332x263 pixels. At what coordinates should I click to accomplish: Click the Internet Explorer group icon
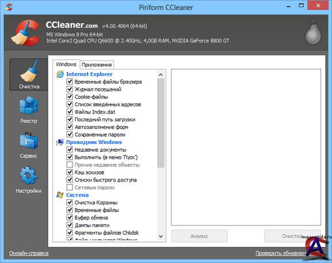point(60,74)
